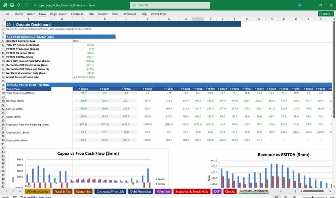
Task: Open Accessibility: Investigate in the status bar
Action: coord(36,197)
